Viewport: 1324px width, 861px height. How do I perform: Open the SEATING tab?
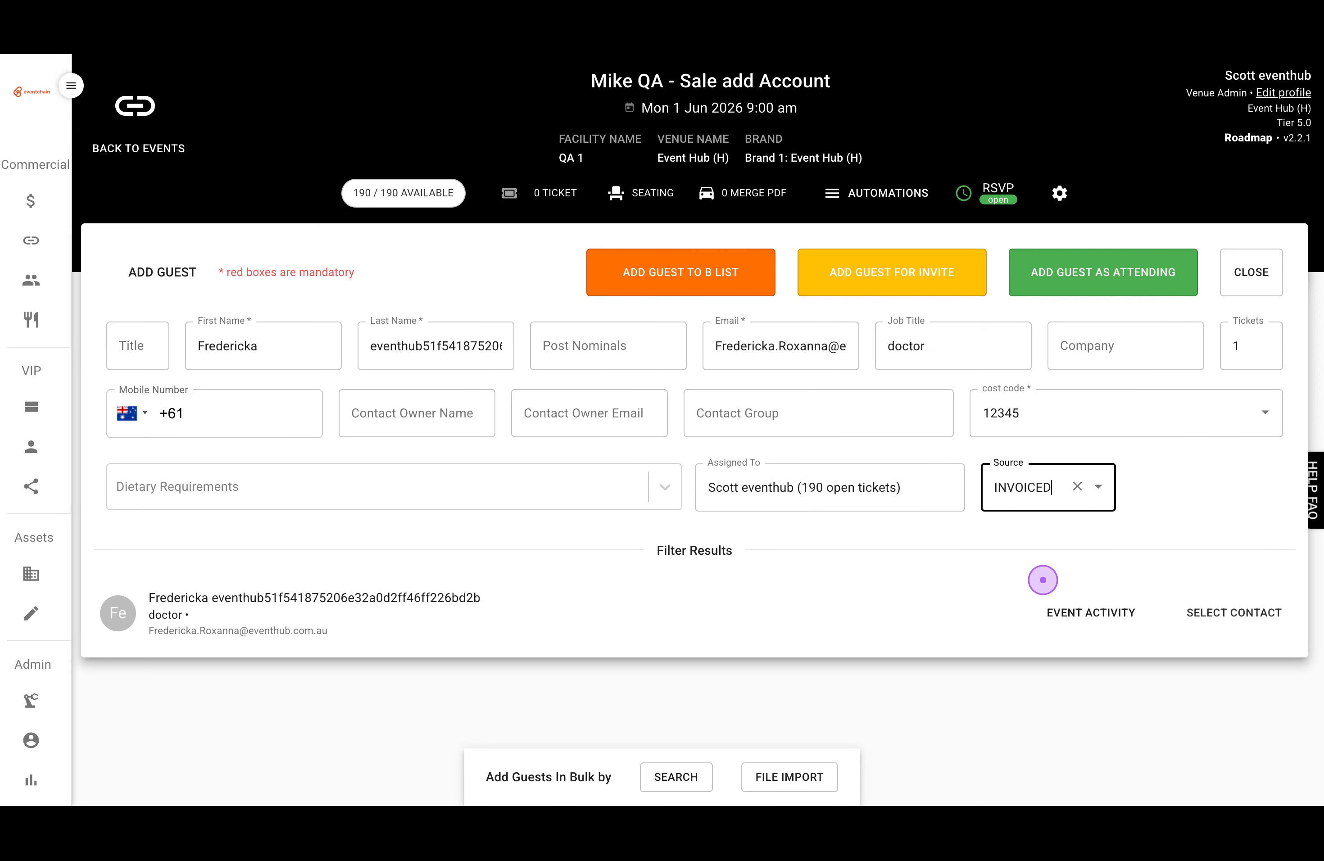(640, 193)
